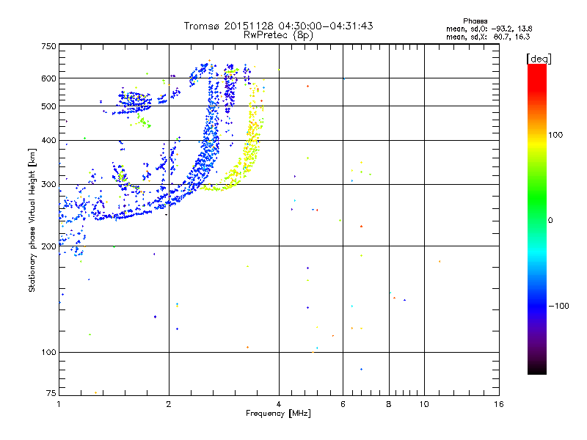Click the x-axis title 'Frequency [MHz]'
The height and width of the screenshot is (440, 587).
[278, 414]
